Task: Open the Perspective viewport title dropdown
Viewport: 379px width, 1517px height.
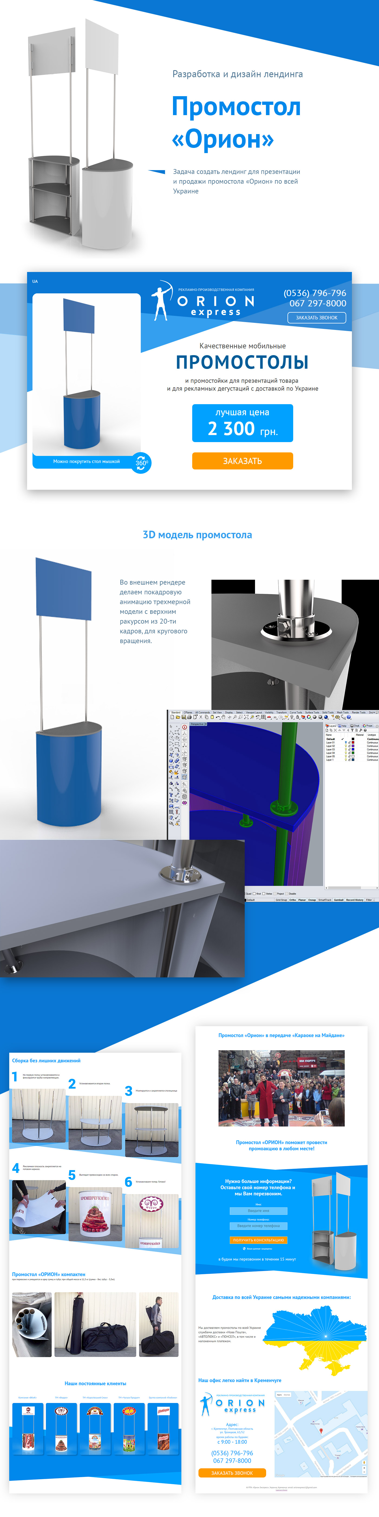Action: 206,724
